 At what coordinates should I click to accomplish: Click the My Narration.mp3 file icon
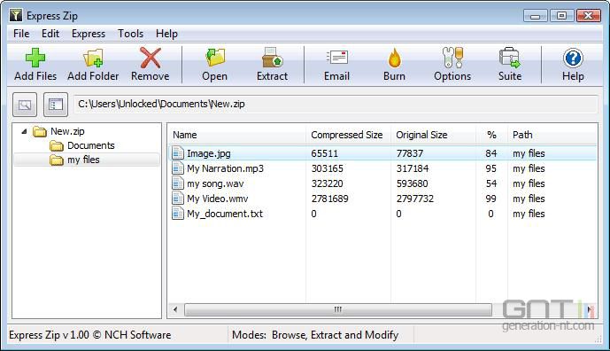click(x=178, y=168)
